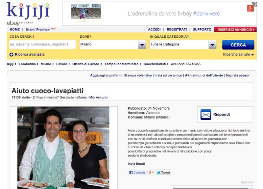The height and width of the screenshot is (189, 263).
Task: Focus the Cosa cerchi search field
Action: pyautogui.click(x=42, y=44)
